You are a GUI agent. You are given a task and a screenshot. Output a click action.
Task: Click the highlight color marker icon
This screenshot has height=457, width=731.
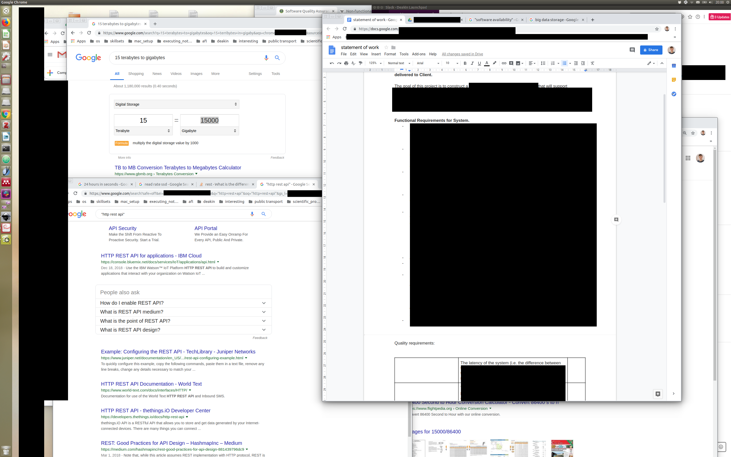(494, 63)
